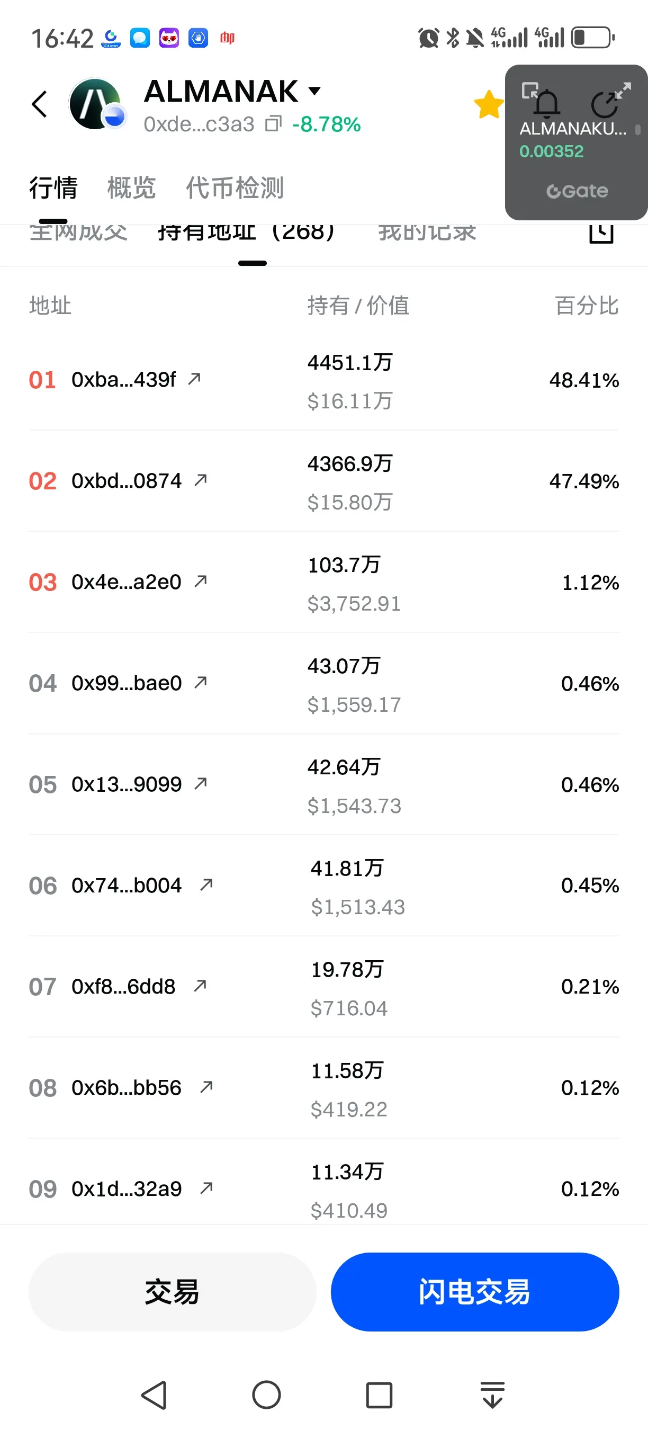Copy the contract address 0xde...c3a3
648x1430 pixels.
click(x=273, y=124)
